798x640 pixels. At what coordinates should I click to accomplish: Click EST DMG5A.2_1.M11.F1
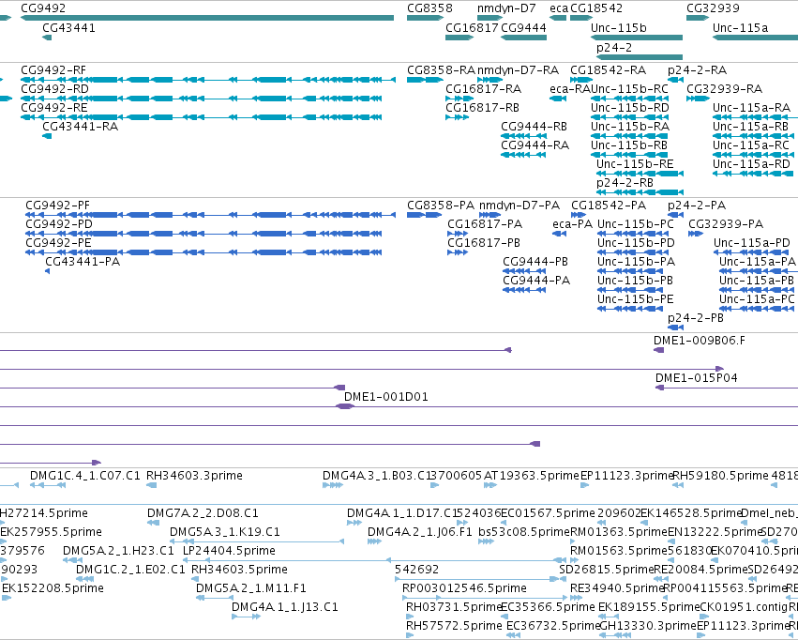pyautogui.click(x=251, y=588)
